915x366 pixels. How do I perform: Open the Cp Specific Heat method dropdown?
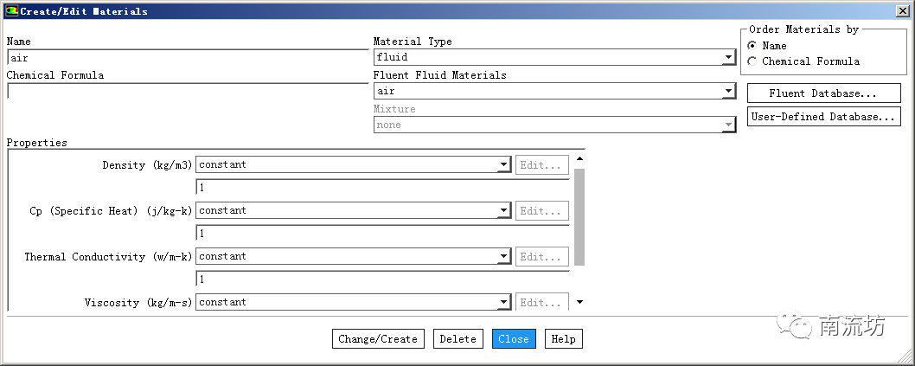pyautogui.click(x=503, y=211)
